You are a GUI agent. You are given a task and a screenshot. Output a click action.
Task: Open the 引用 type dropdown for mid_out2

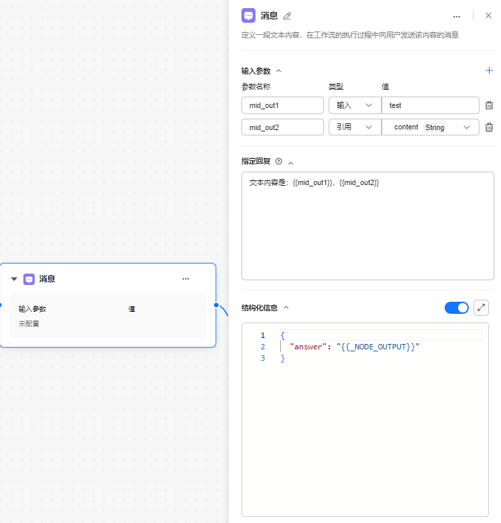[354, 127]
